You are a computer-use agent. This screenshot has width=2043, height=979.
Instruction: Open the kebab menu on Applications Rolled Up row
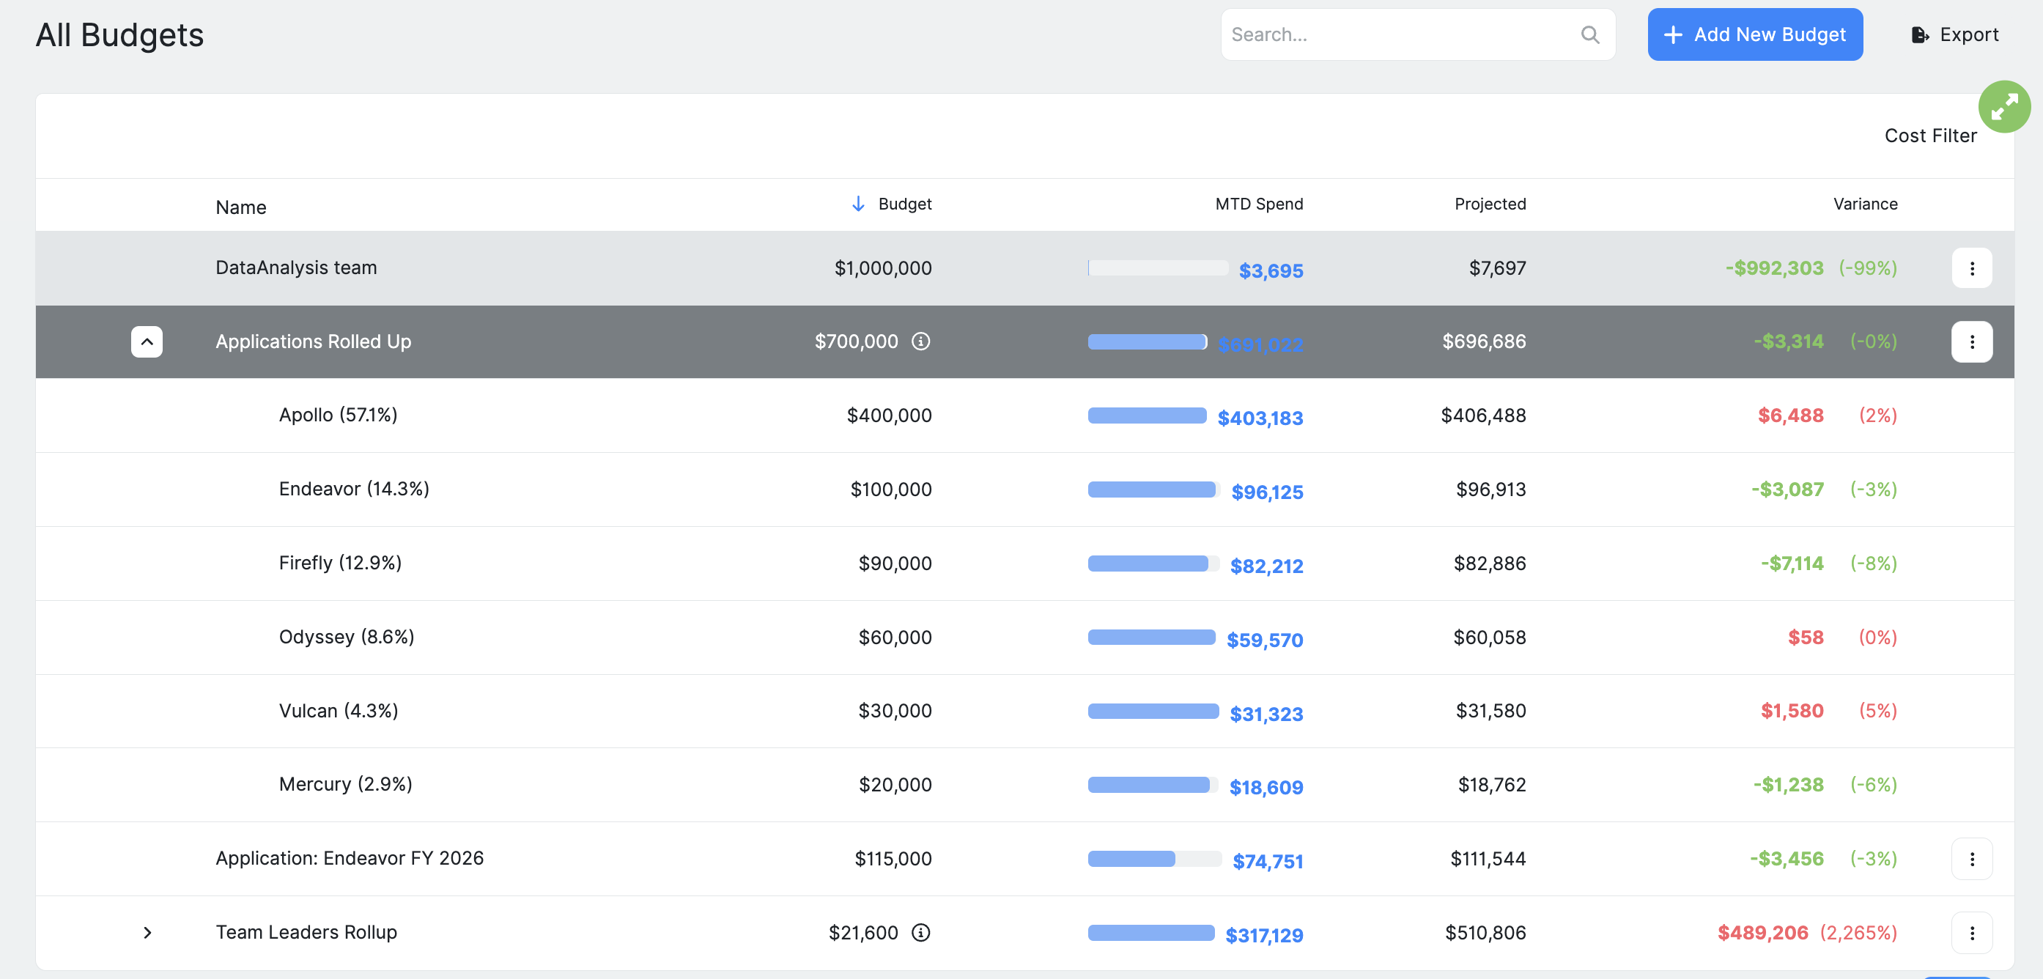click(1972, 342)
